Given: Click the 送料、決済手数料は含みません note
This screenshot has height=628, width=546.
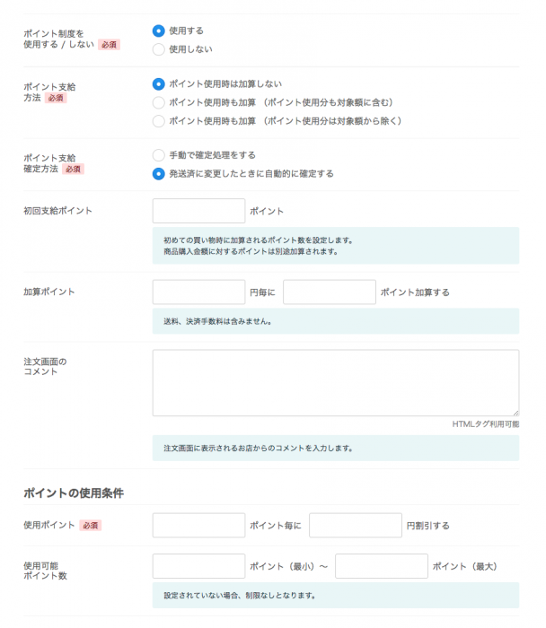Looking at the screenshot, I should pyautogui.click(x=217, y=321).
